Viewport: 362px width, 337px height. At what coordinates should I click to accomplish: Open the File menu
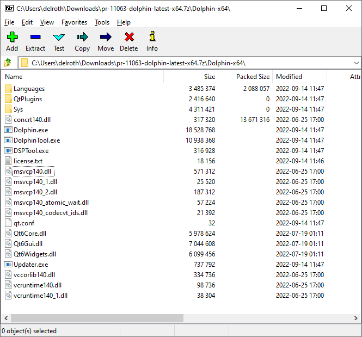(9, 22)
